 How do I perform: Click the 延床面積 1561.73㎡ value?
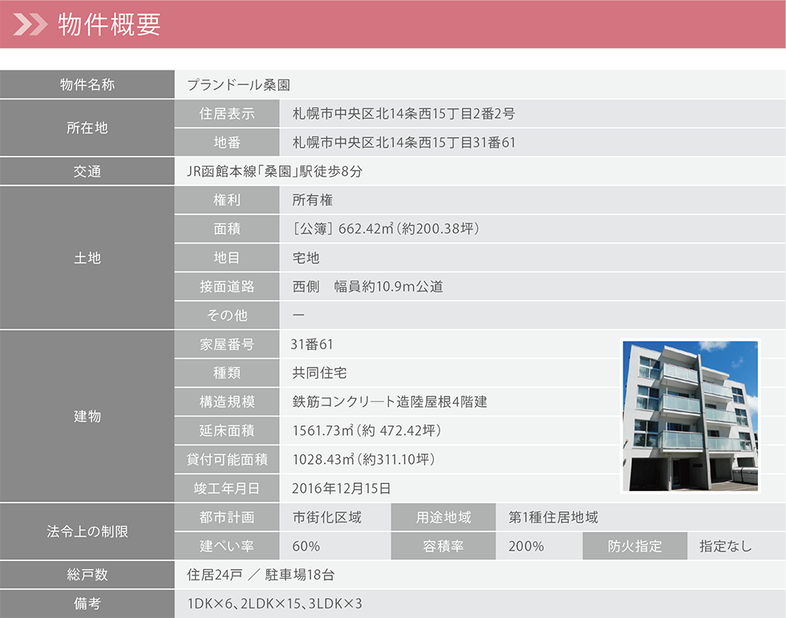[x=367, y=431]
